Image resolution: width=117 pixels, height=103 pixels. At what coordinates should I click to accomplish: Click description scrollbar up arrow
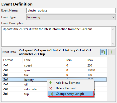coord(113,29)
